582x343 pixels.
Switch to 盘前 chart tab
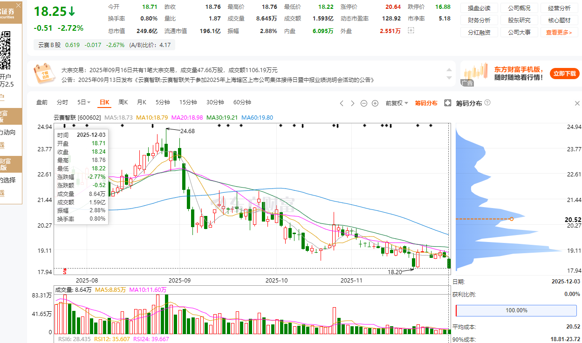[42, 102]
